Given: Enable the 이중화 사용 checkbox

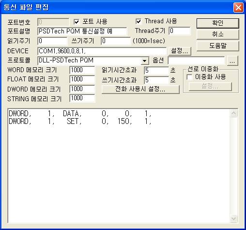Looking at the screenshot, I should pos(189,77).
